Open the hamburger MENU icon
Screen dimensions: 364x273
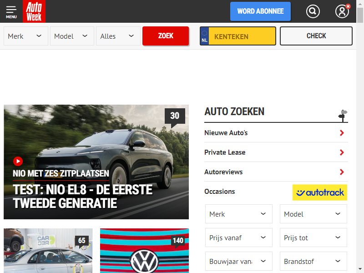[11, 12]
